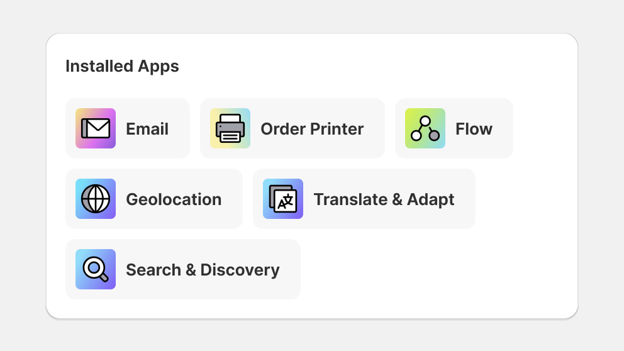
Task: Click the Installed Apps heading
Action: 122,66
